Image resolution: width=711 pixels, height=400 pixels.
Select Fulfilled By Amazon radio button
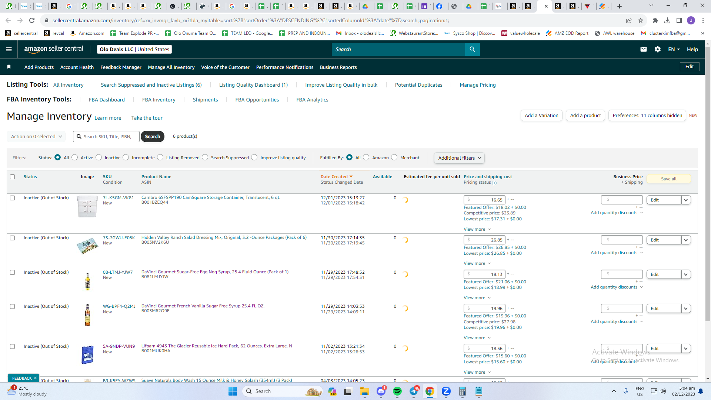point(366,157)
